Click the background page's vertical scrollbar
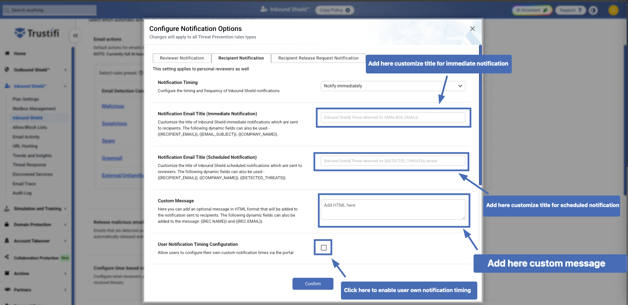Viewport: 628px width, 305px height. 625,120
